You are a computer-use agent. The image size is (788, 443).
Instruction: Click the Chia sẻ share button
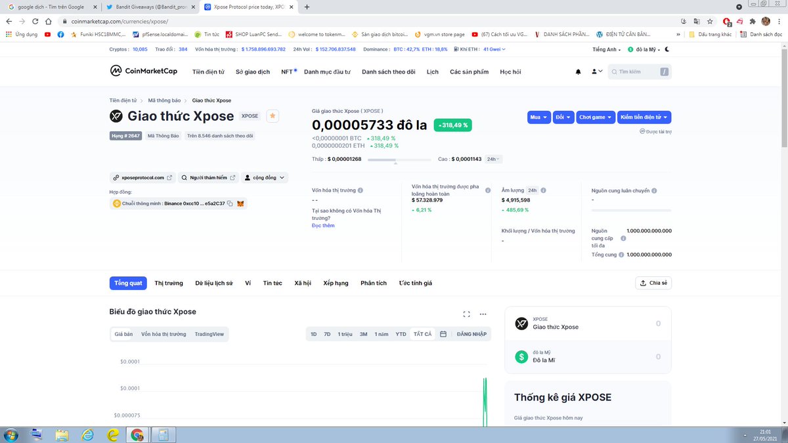(x=653, y=283)
